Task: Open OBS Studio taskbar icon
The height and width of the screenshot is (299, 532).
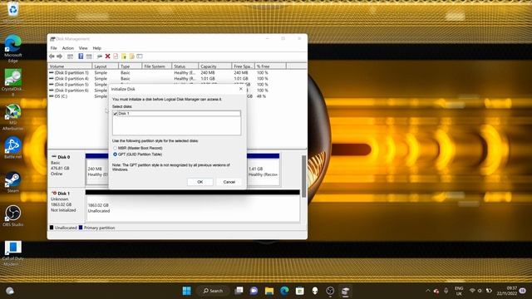Action: (x=330, y=291)
